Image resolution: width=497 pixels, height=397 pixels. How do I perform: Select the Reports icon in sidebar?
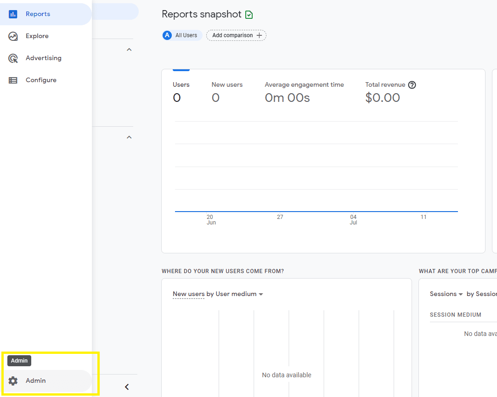[13, 14]
